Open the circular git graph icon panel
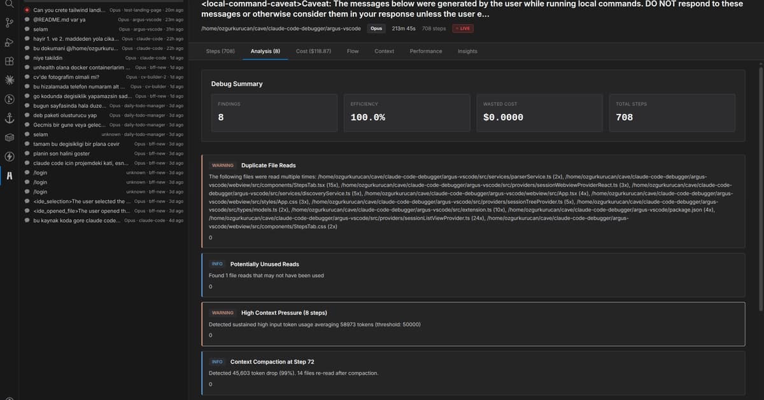Image resolution: width=764 pixels, height=400 pixels. tap(9, 99)
